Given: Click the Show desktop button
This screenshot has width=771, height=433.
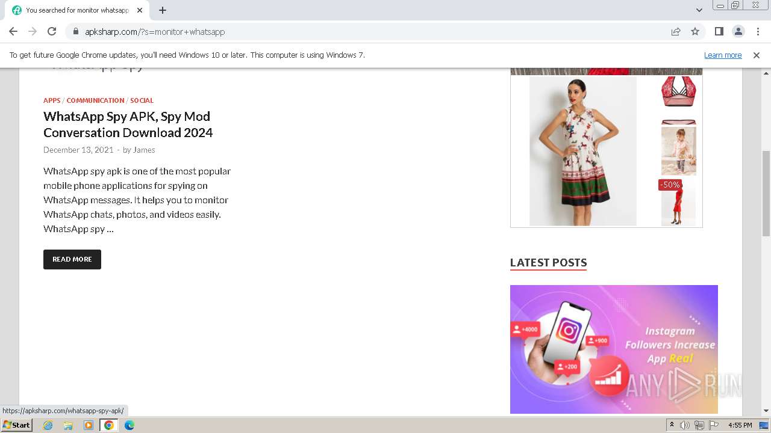Looking at the screenshot, I should click(765, 425).
